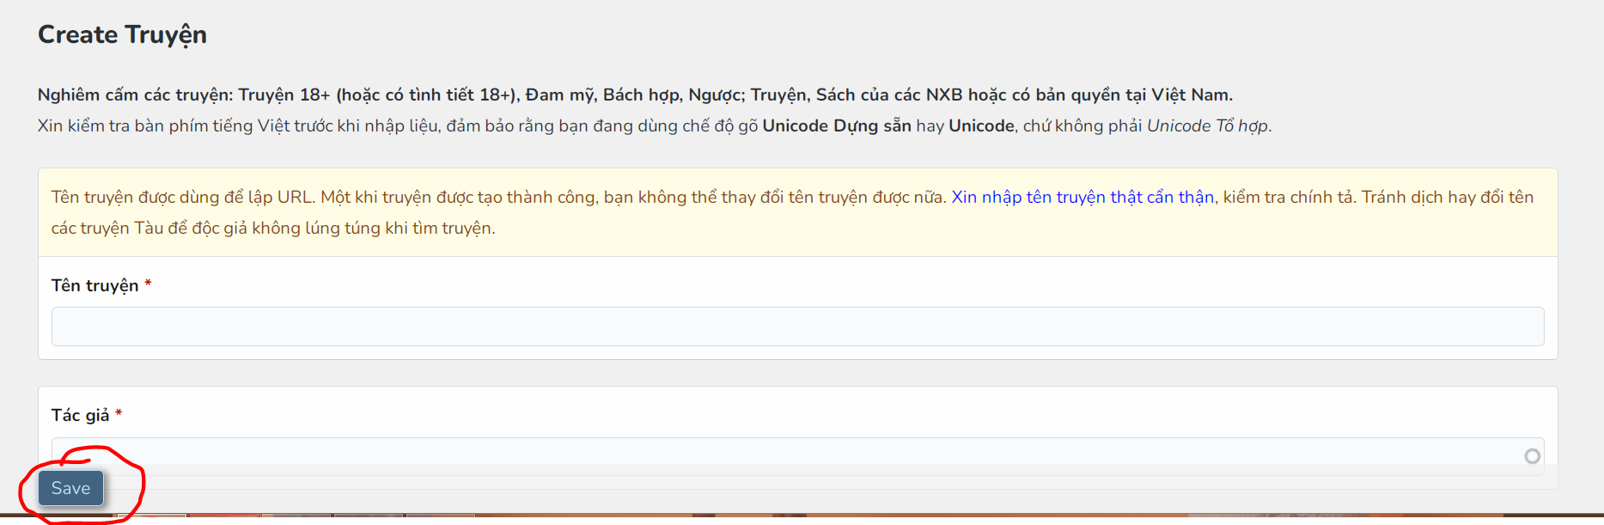Click the italic 'Unicode Tổ hợp' text
Viewport: 1604px width, 525px height.
tap(1207, 125)
